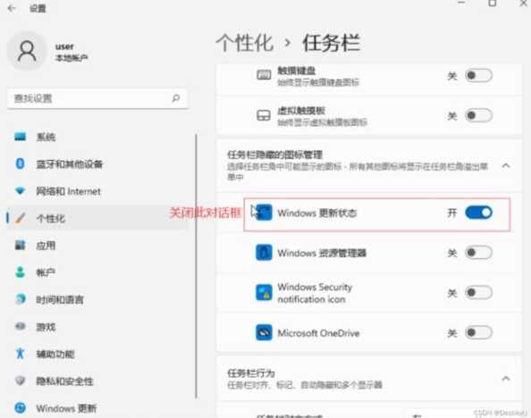Collapse the 任务栏行为 section chevron
The width and height of the screenshot is (531, 418).
506,379
